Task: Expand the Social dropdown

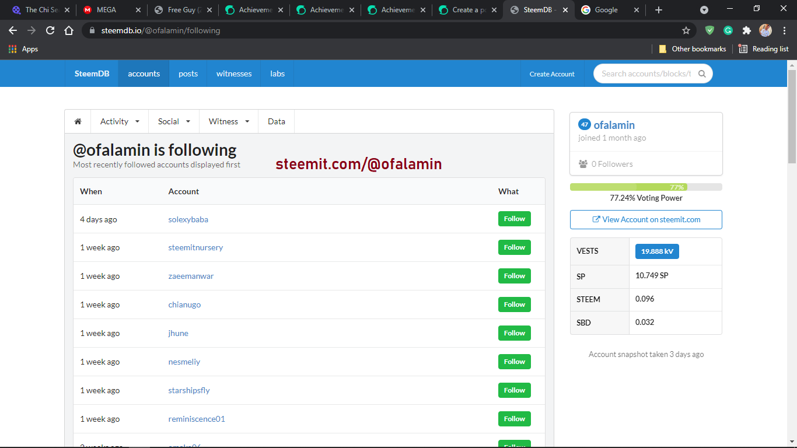Action: [x=174, y=121]
